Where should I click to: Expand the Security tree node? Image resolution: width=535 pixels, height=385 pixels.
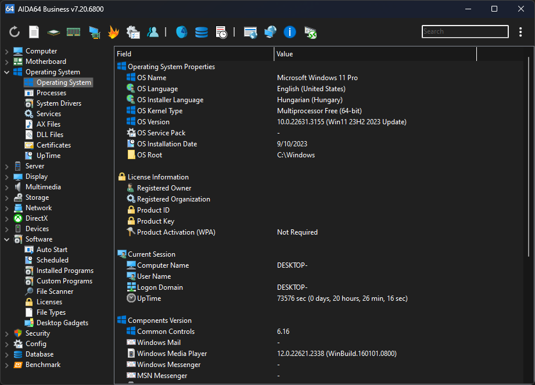[6, 333]
